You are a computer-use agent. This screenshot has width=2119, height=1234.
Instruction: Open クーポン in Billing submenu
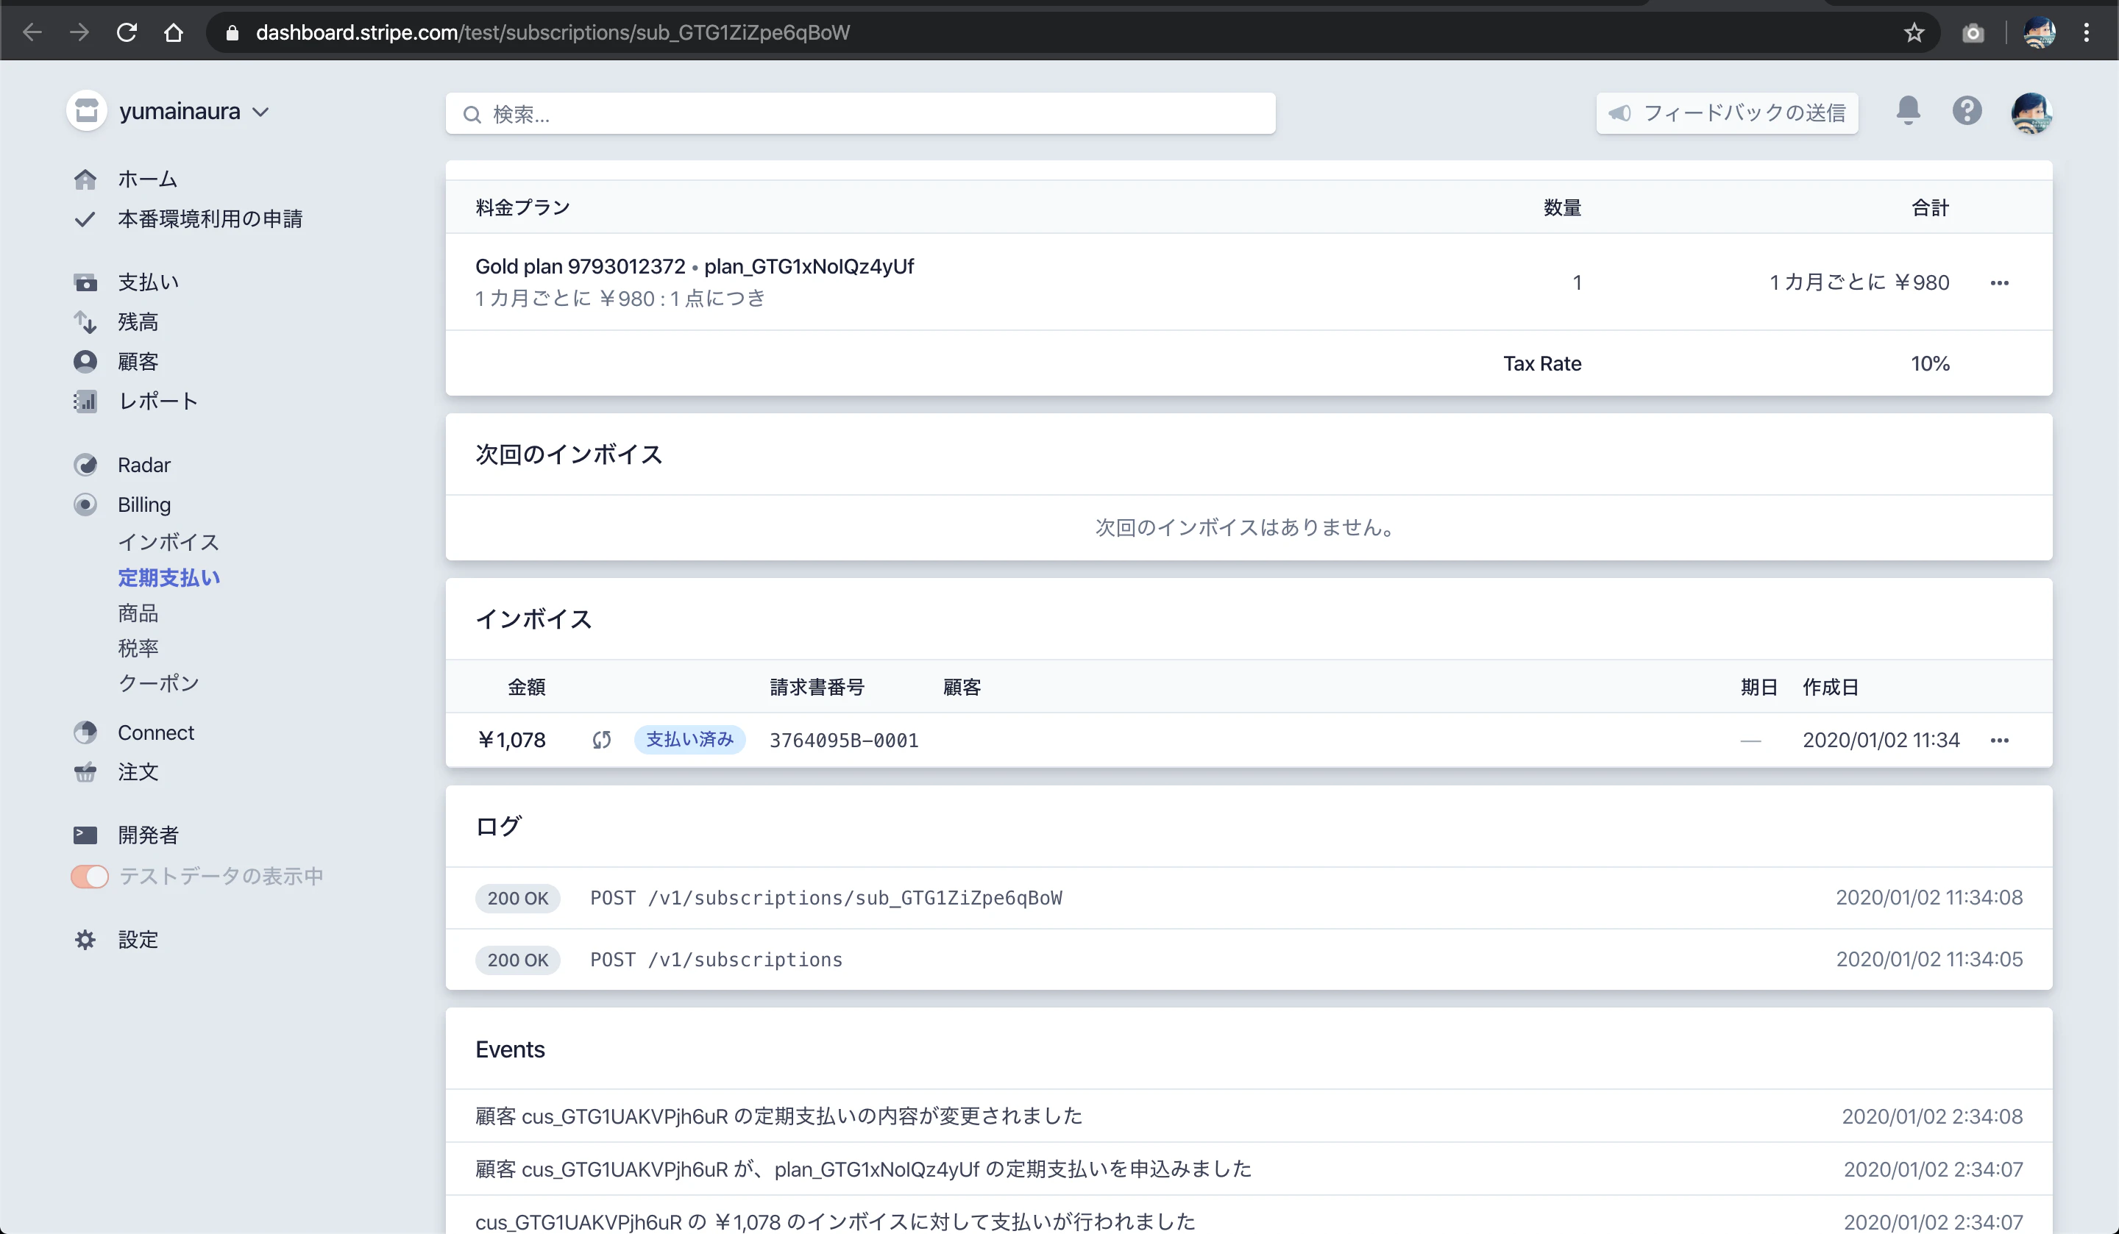tap(158, 682)
